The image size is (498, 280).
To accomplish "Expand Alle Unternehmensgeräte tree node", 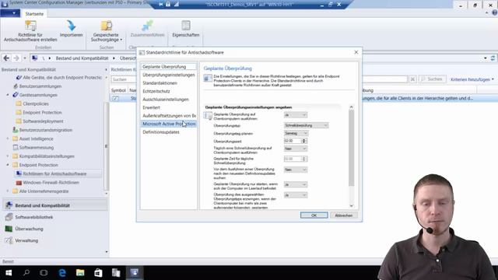I will tap(8, 191).
